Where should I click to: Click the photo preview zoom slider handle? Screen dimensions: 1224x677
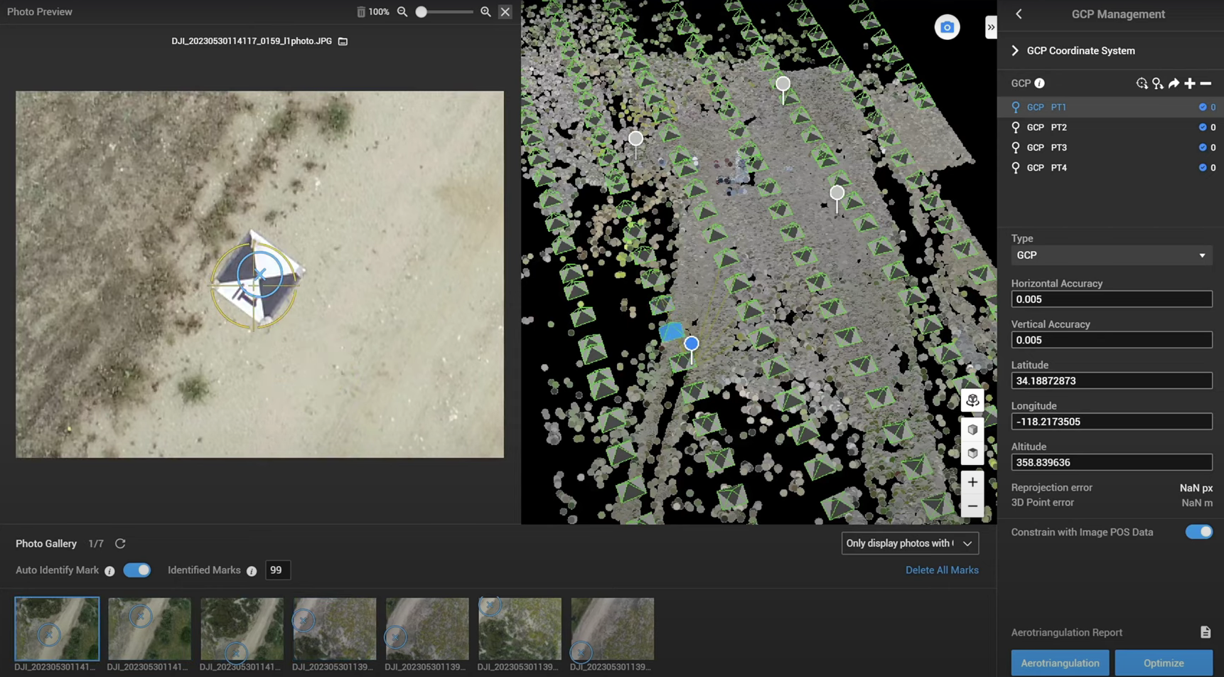tap(422, 12)
